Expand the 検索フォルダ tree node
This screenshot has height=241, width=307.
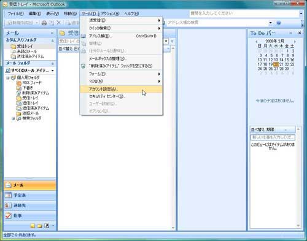[14, 118]
